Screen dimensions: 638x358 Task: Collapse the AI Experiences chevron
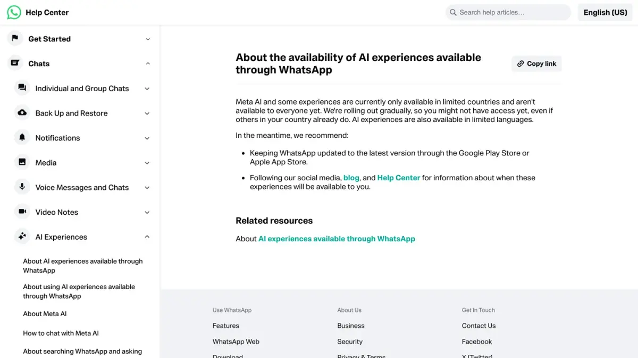(x=147, y=237)
